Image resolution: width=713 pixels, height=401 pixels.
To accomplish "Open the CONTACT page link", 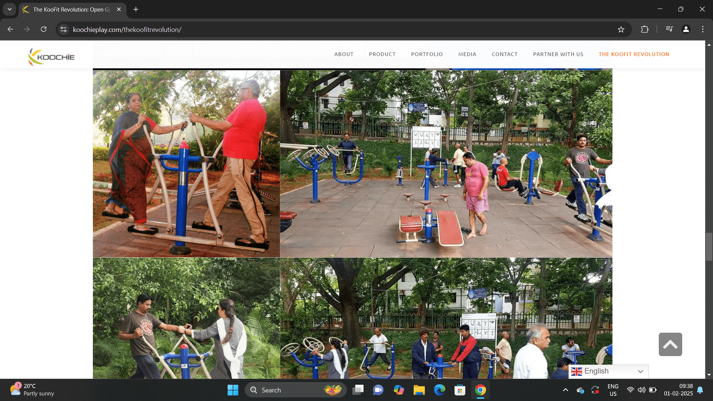I will 504,54.
